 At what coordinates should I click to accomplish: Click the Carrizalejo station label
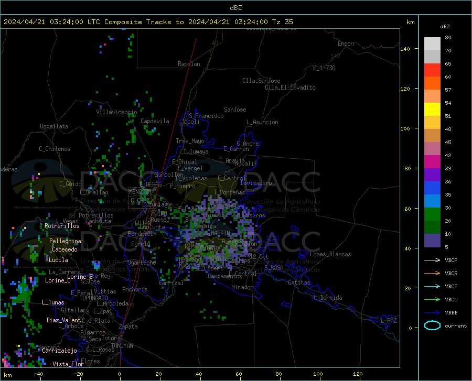click(59, 350)
